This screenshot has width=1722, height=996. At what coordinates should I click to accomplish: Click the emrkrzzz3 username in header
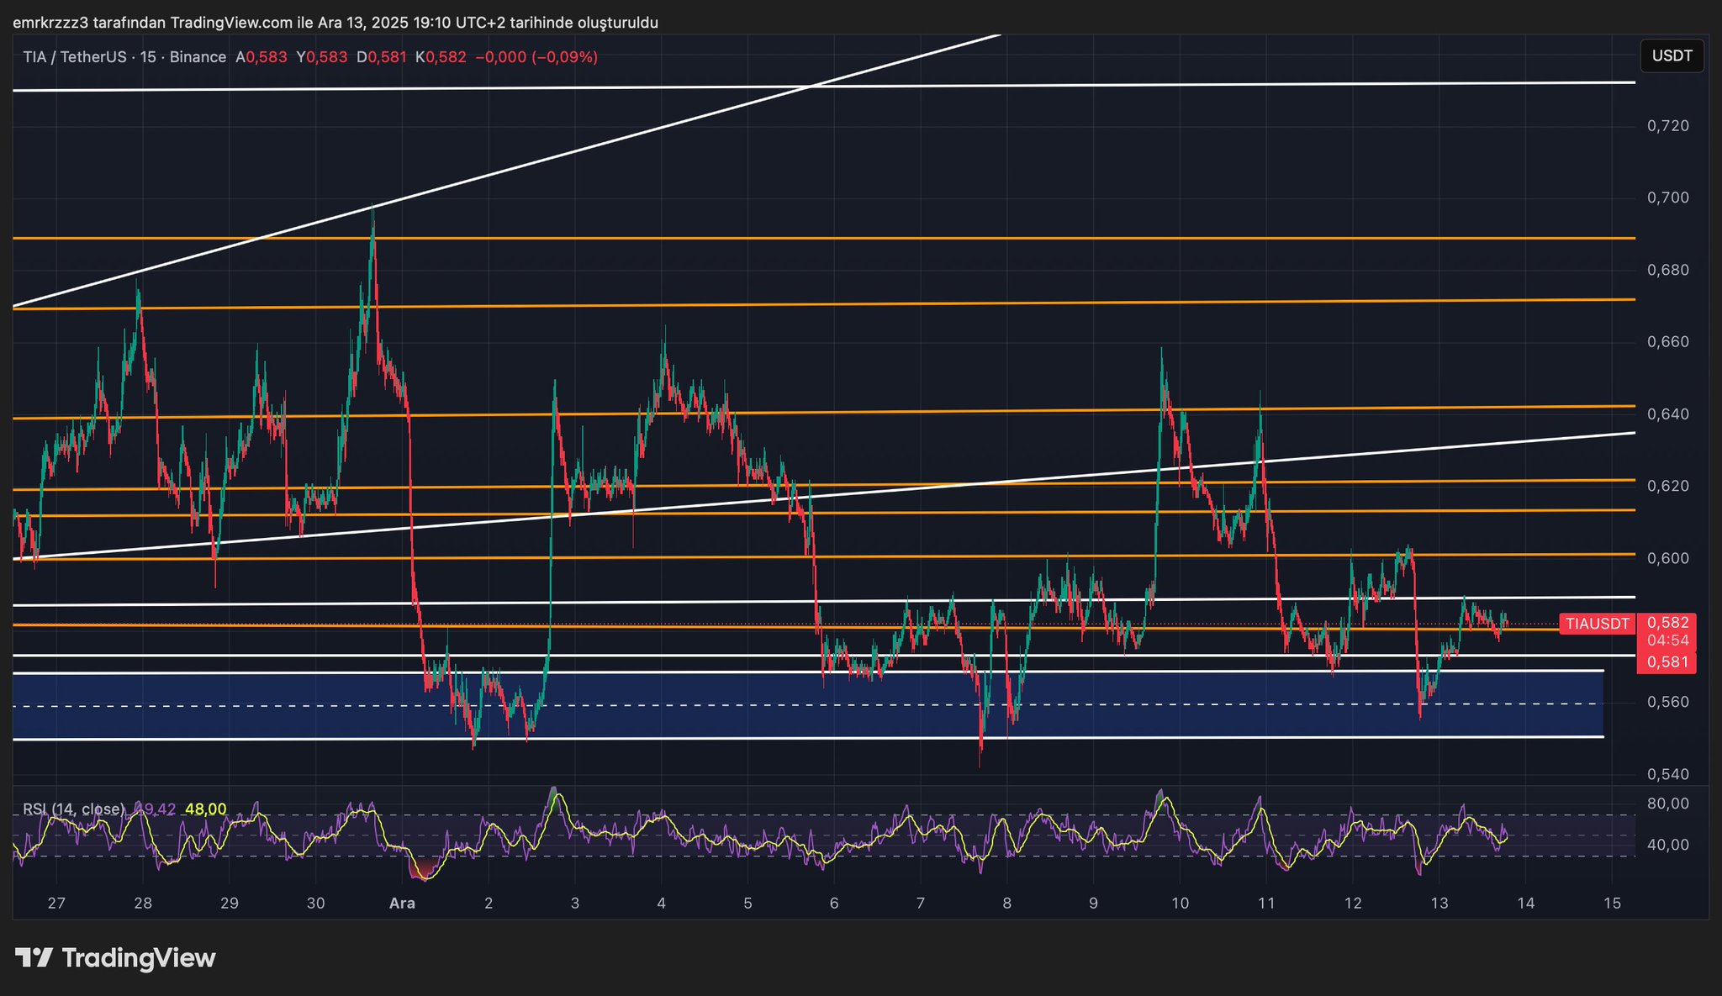point(50,23)
